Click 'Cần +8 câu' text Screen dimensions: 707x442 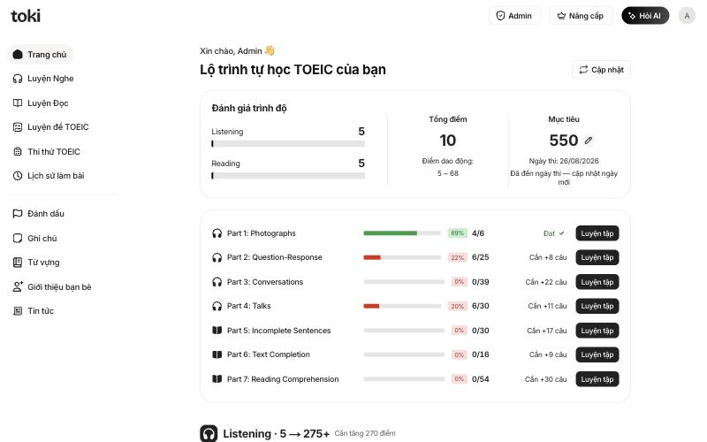[548, 257]
